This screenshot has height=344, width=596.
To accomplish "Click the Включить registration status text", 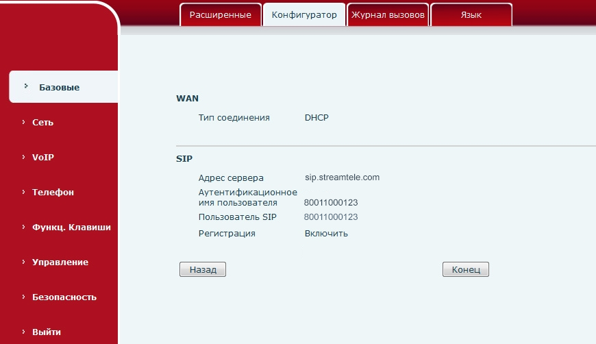I will 326,234.
